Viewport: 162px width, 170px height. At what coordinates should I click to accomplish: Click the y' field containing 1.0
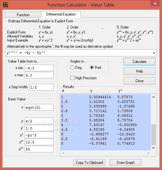click(x=39, y=128)
